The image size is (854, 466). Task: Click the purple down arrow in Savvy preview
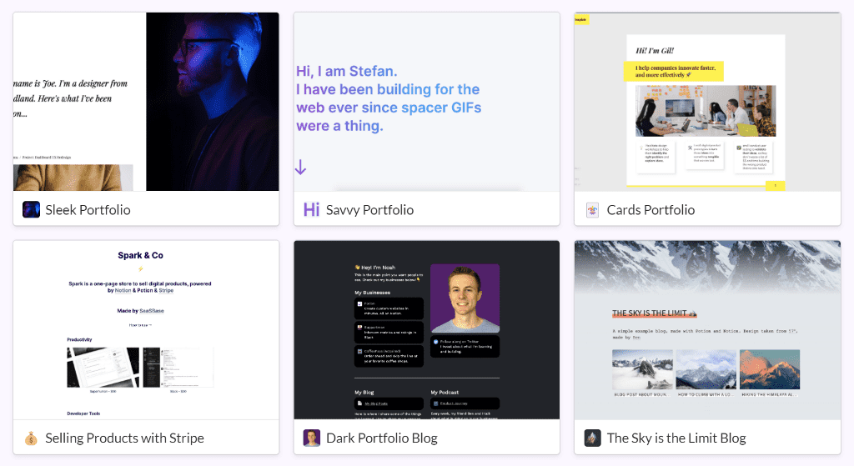pos(301,168)
